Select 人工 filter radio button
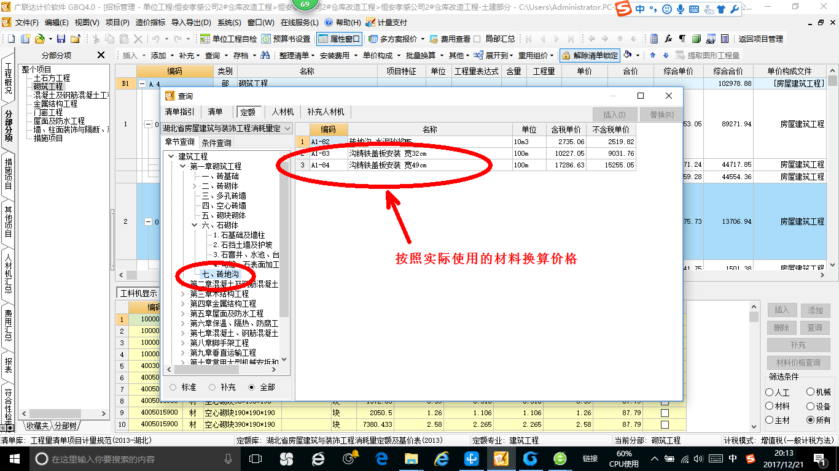839x471 pixels. pyautogui.click(x=770, y=392)
